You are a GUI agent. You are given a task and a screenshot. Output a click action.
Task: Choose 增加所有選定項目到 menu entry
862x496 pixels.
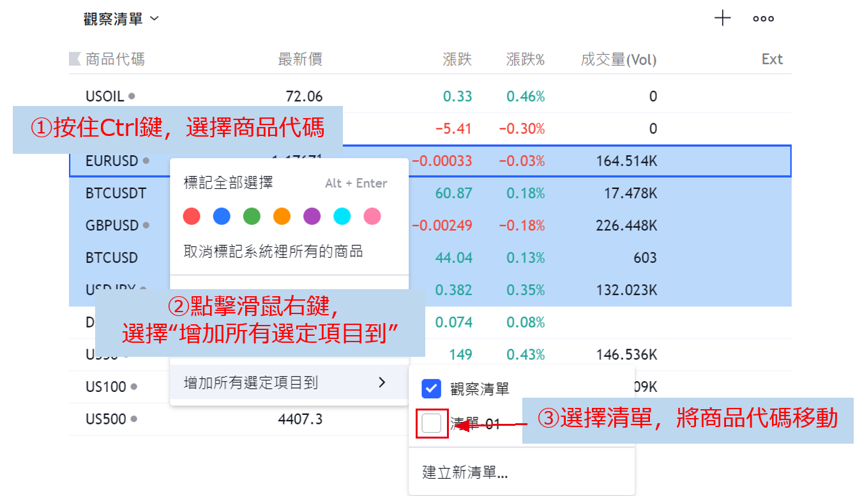click(289, 382)
